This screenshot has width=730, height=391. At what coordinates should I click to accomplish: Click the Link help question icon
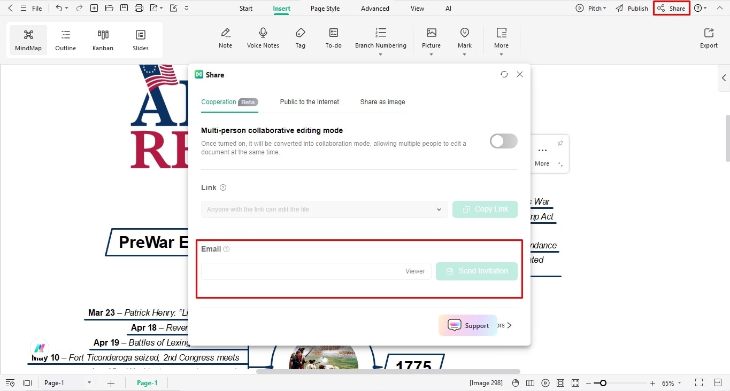pyautogui.click(x=223, y=187)
